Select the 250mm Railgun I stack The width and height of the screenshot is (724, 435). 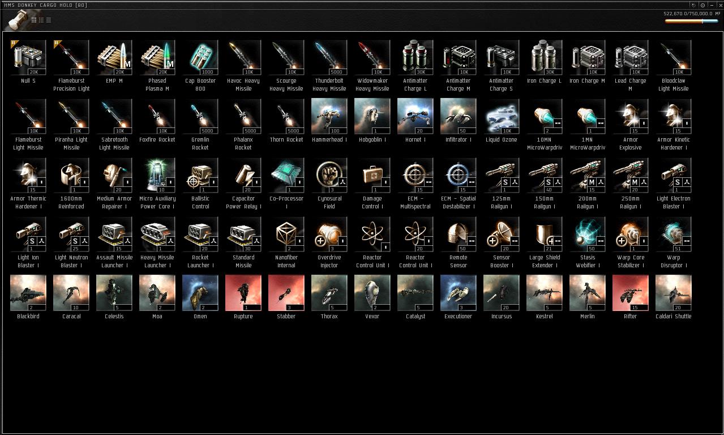click(631, 175)
